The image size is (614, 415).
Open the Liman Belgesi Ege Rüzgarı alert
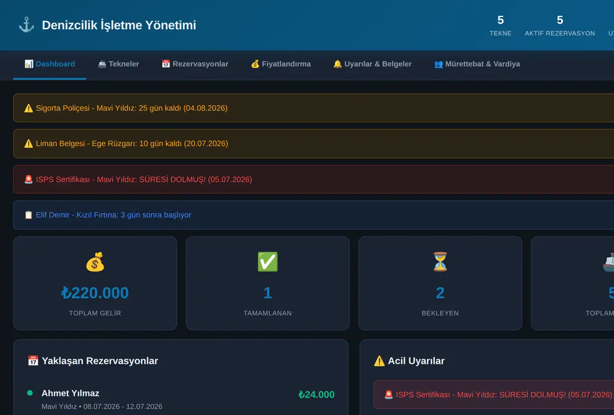click(314, 144)
